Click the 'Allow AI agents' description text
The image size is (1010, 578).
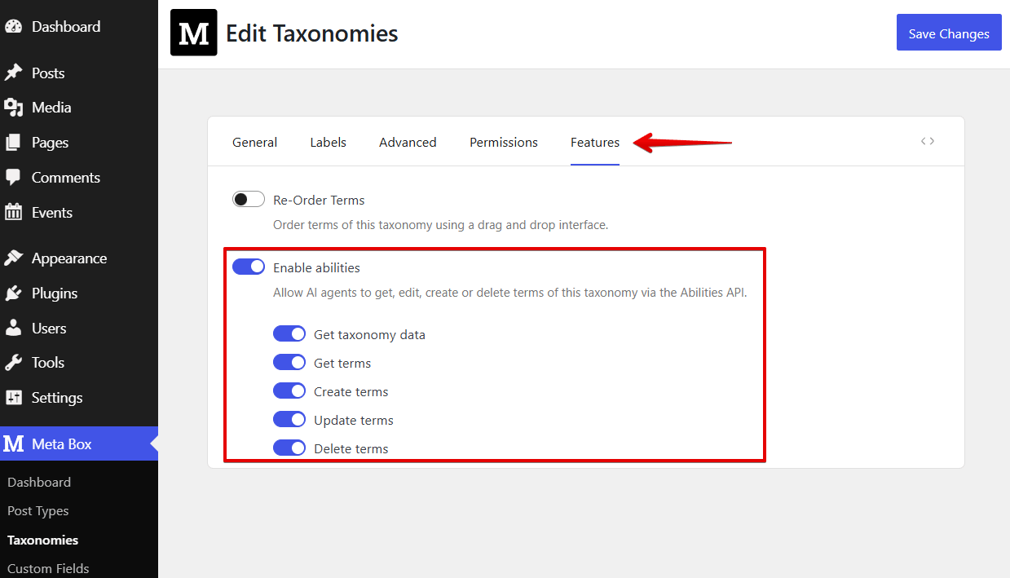[x=510, y=292]
